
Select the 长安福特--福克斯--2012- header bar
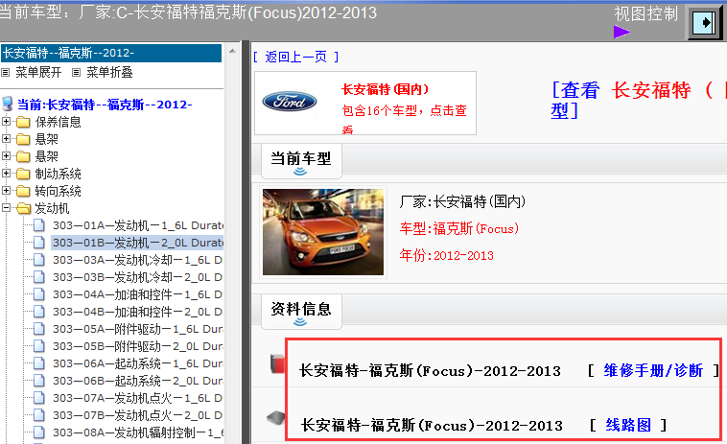click(x=111, y=53)
